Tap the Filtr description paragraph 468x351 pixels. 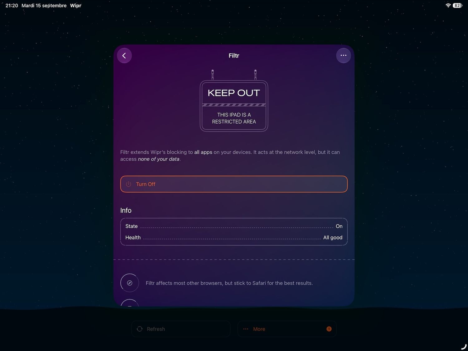coord(230,156)
